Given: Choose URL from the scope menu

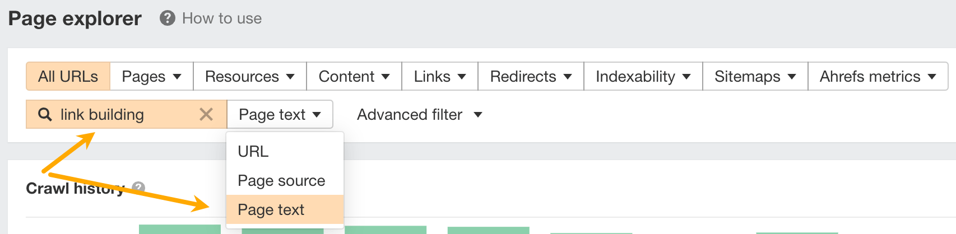Looking at the screenshot, I should click(253, 152).
